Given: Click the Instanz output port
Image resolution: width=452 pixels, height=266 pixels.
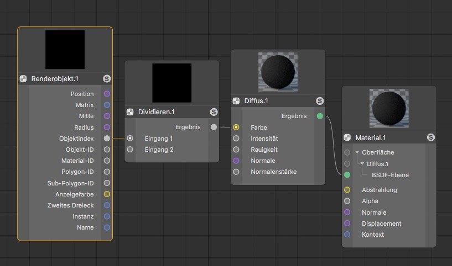Looking at the screenshot, I should tap(107, 216).
